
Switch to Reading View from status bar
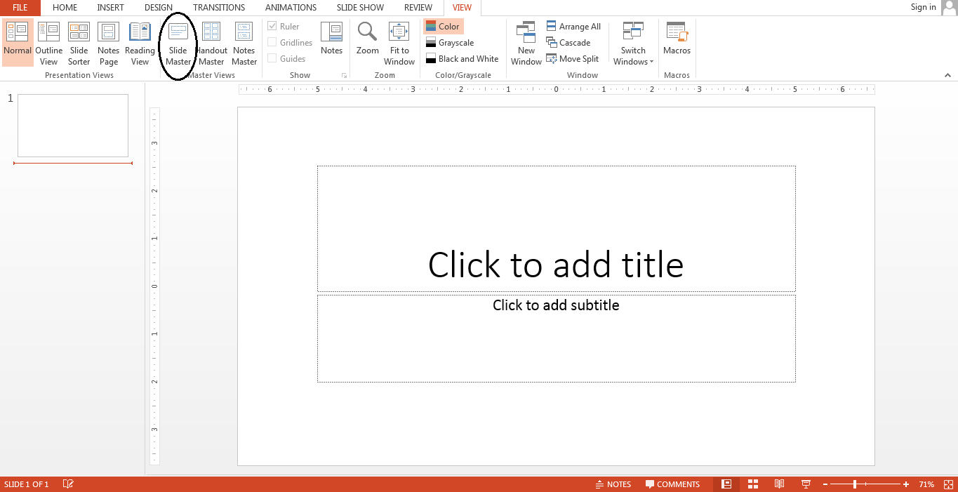pyautogui.click(x=779, y=484)
